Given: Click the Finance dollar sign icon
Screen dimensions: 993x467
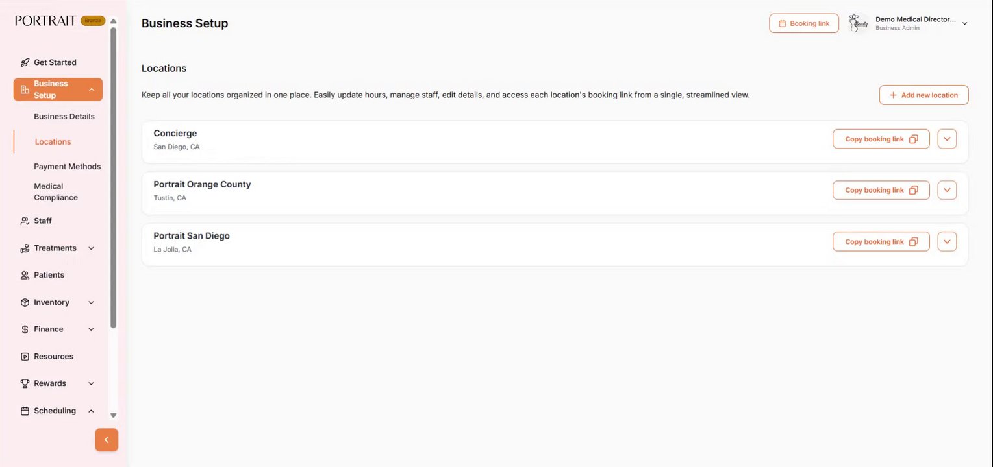Looking at the screenshot, I should point(25,329).
